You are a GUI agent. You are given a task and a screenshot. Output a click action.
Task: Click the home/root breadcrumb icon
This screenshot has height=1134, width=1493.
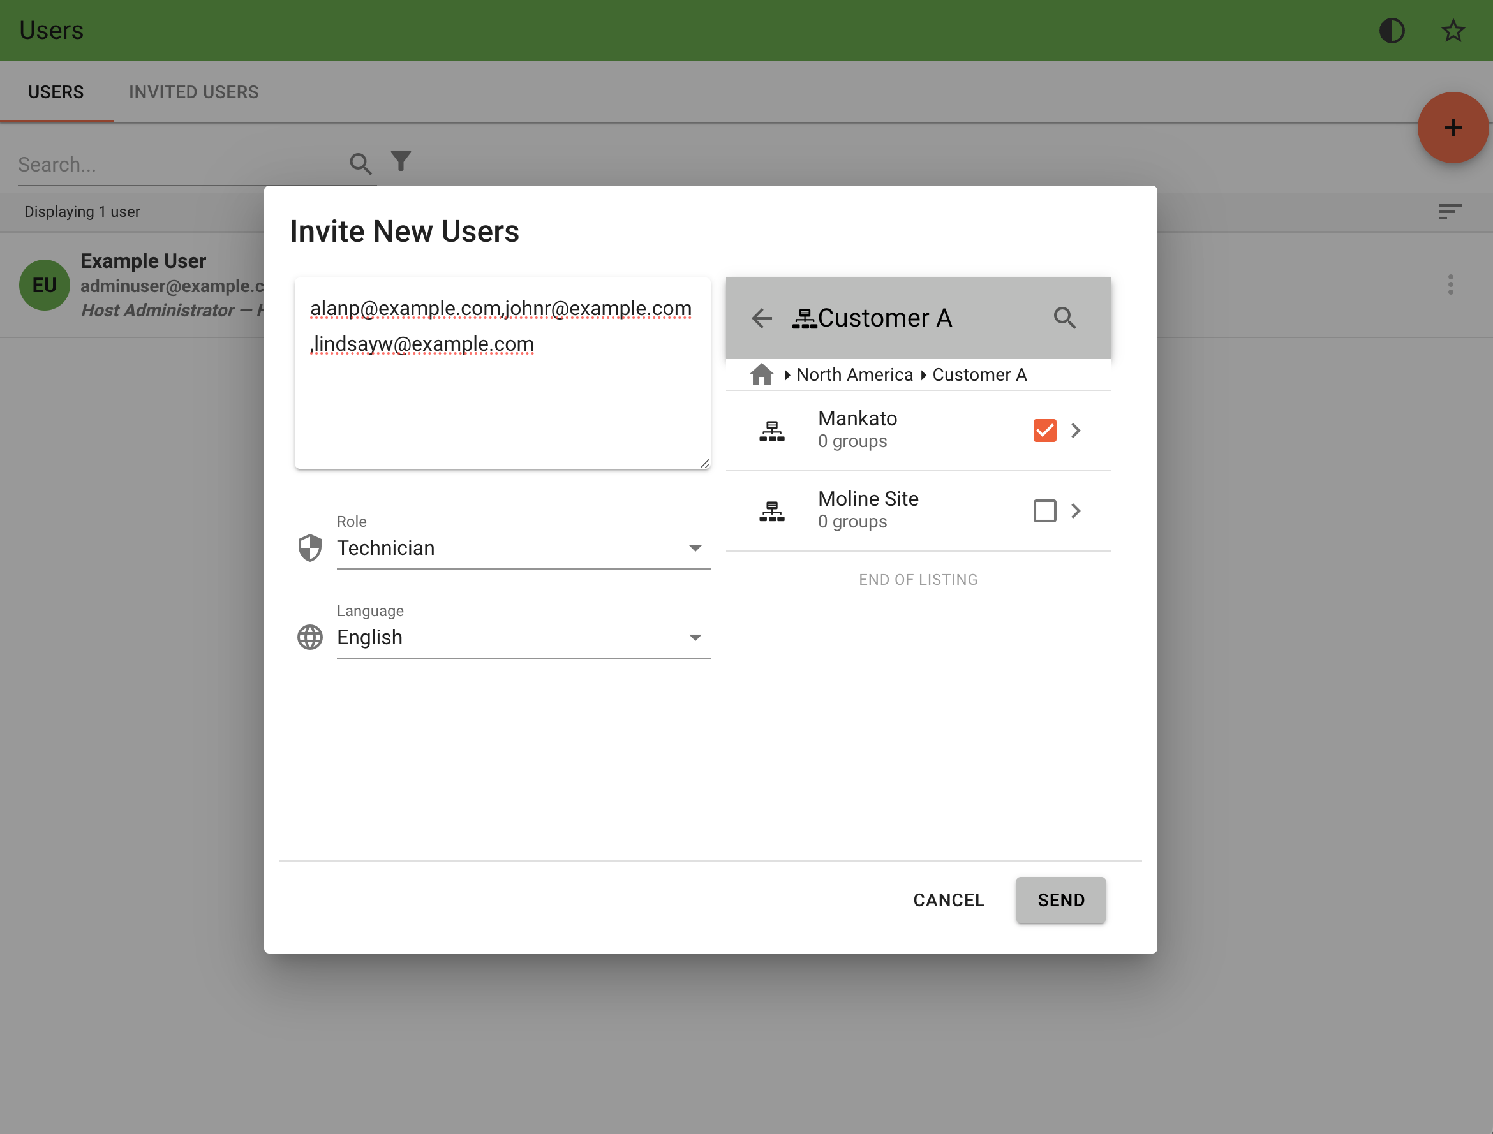pyautogui.click(x=759, y=374)
